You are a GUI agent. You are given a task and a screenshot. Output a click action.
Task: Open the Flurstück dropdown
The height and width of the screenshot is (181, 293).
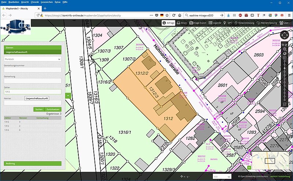[x=33, y=59]
